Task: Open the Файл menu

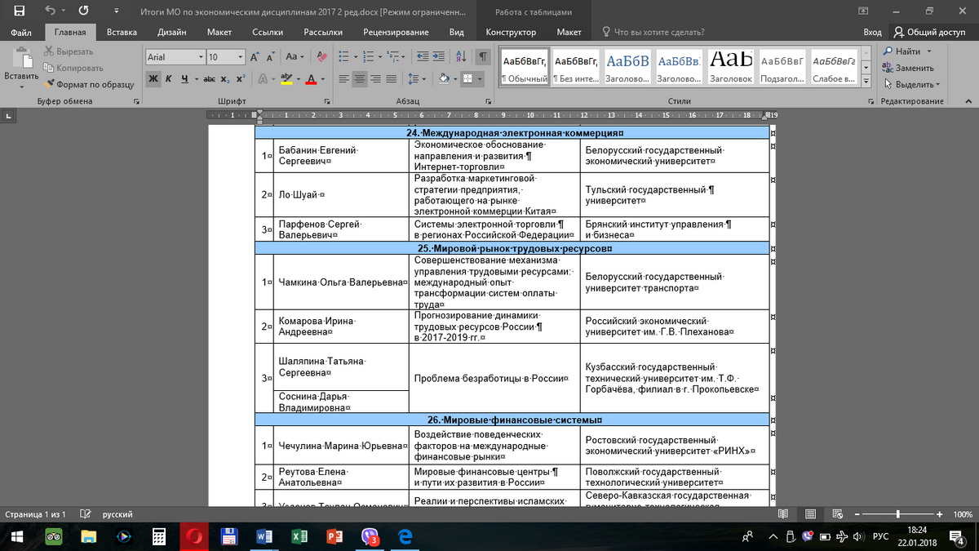Action: tap(21, 33)
